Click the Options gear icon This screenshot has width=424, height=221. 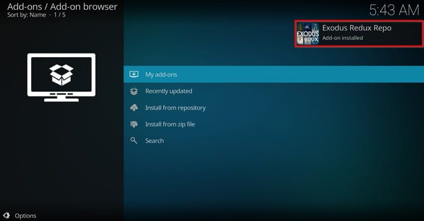point(7,216)
